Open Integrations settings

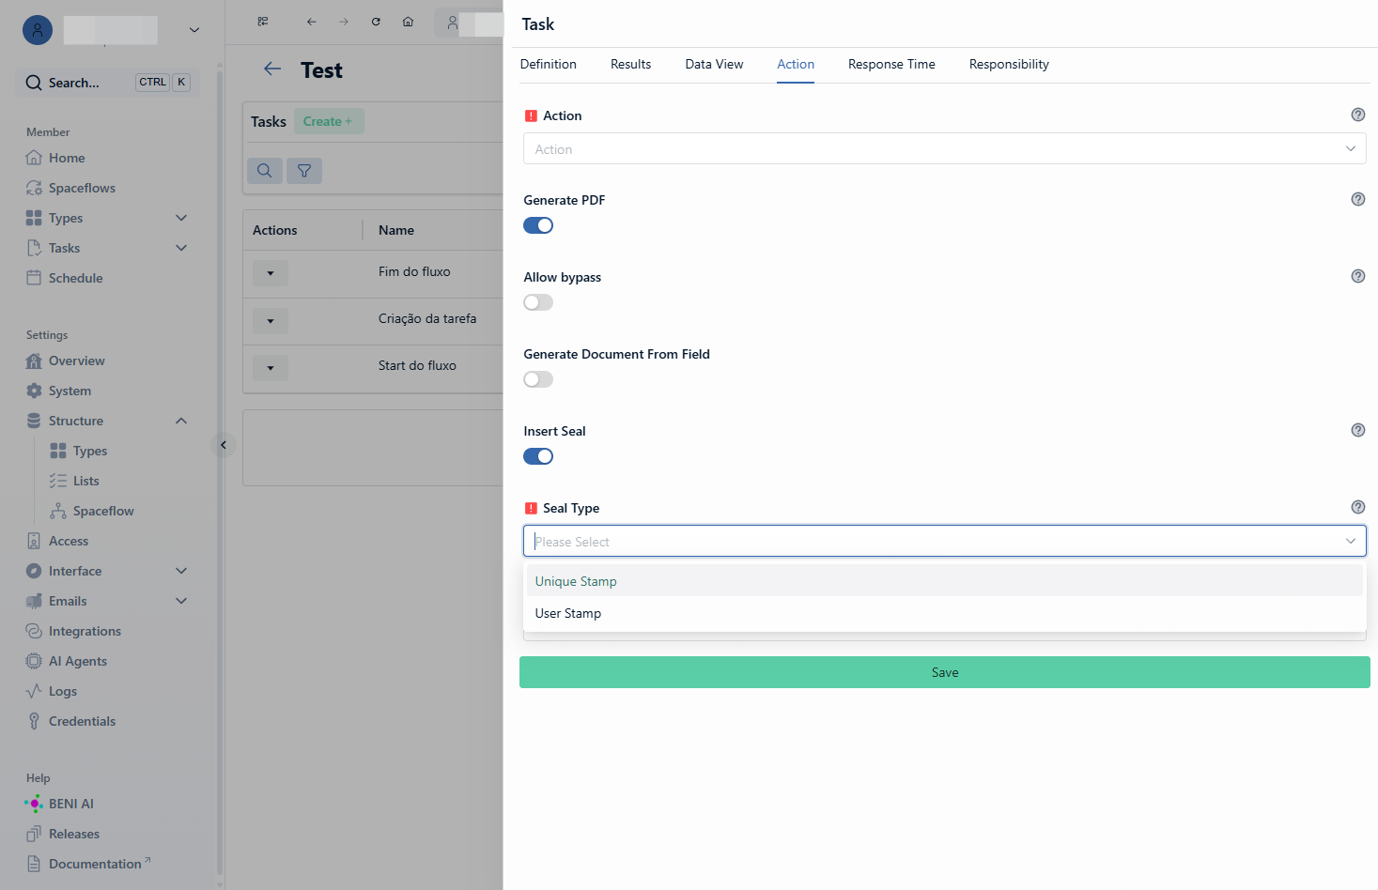pos(85,631)
